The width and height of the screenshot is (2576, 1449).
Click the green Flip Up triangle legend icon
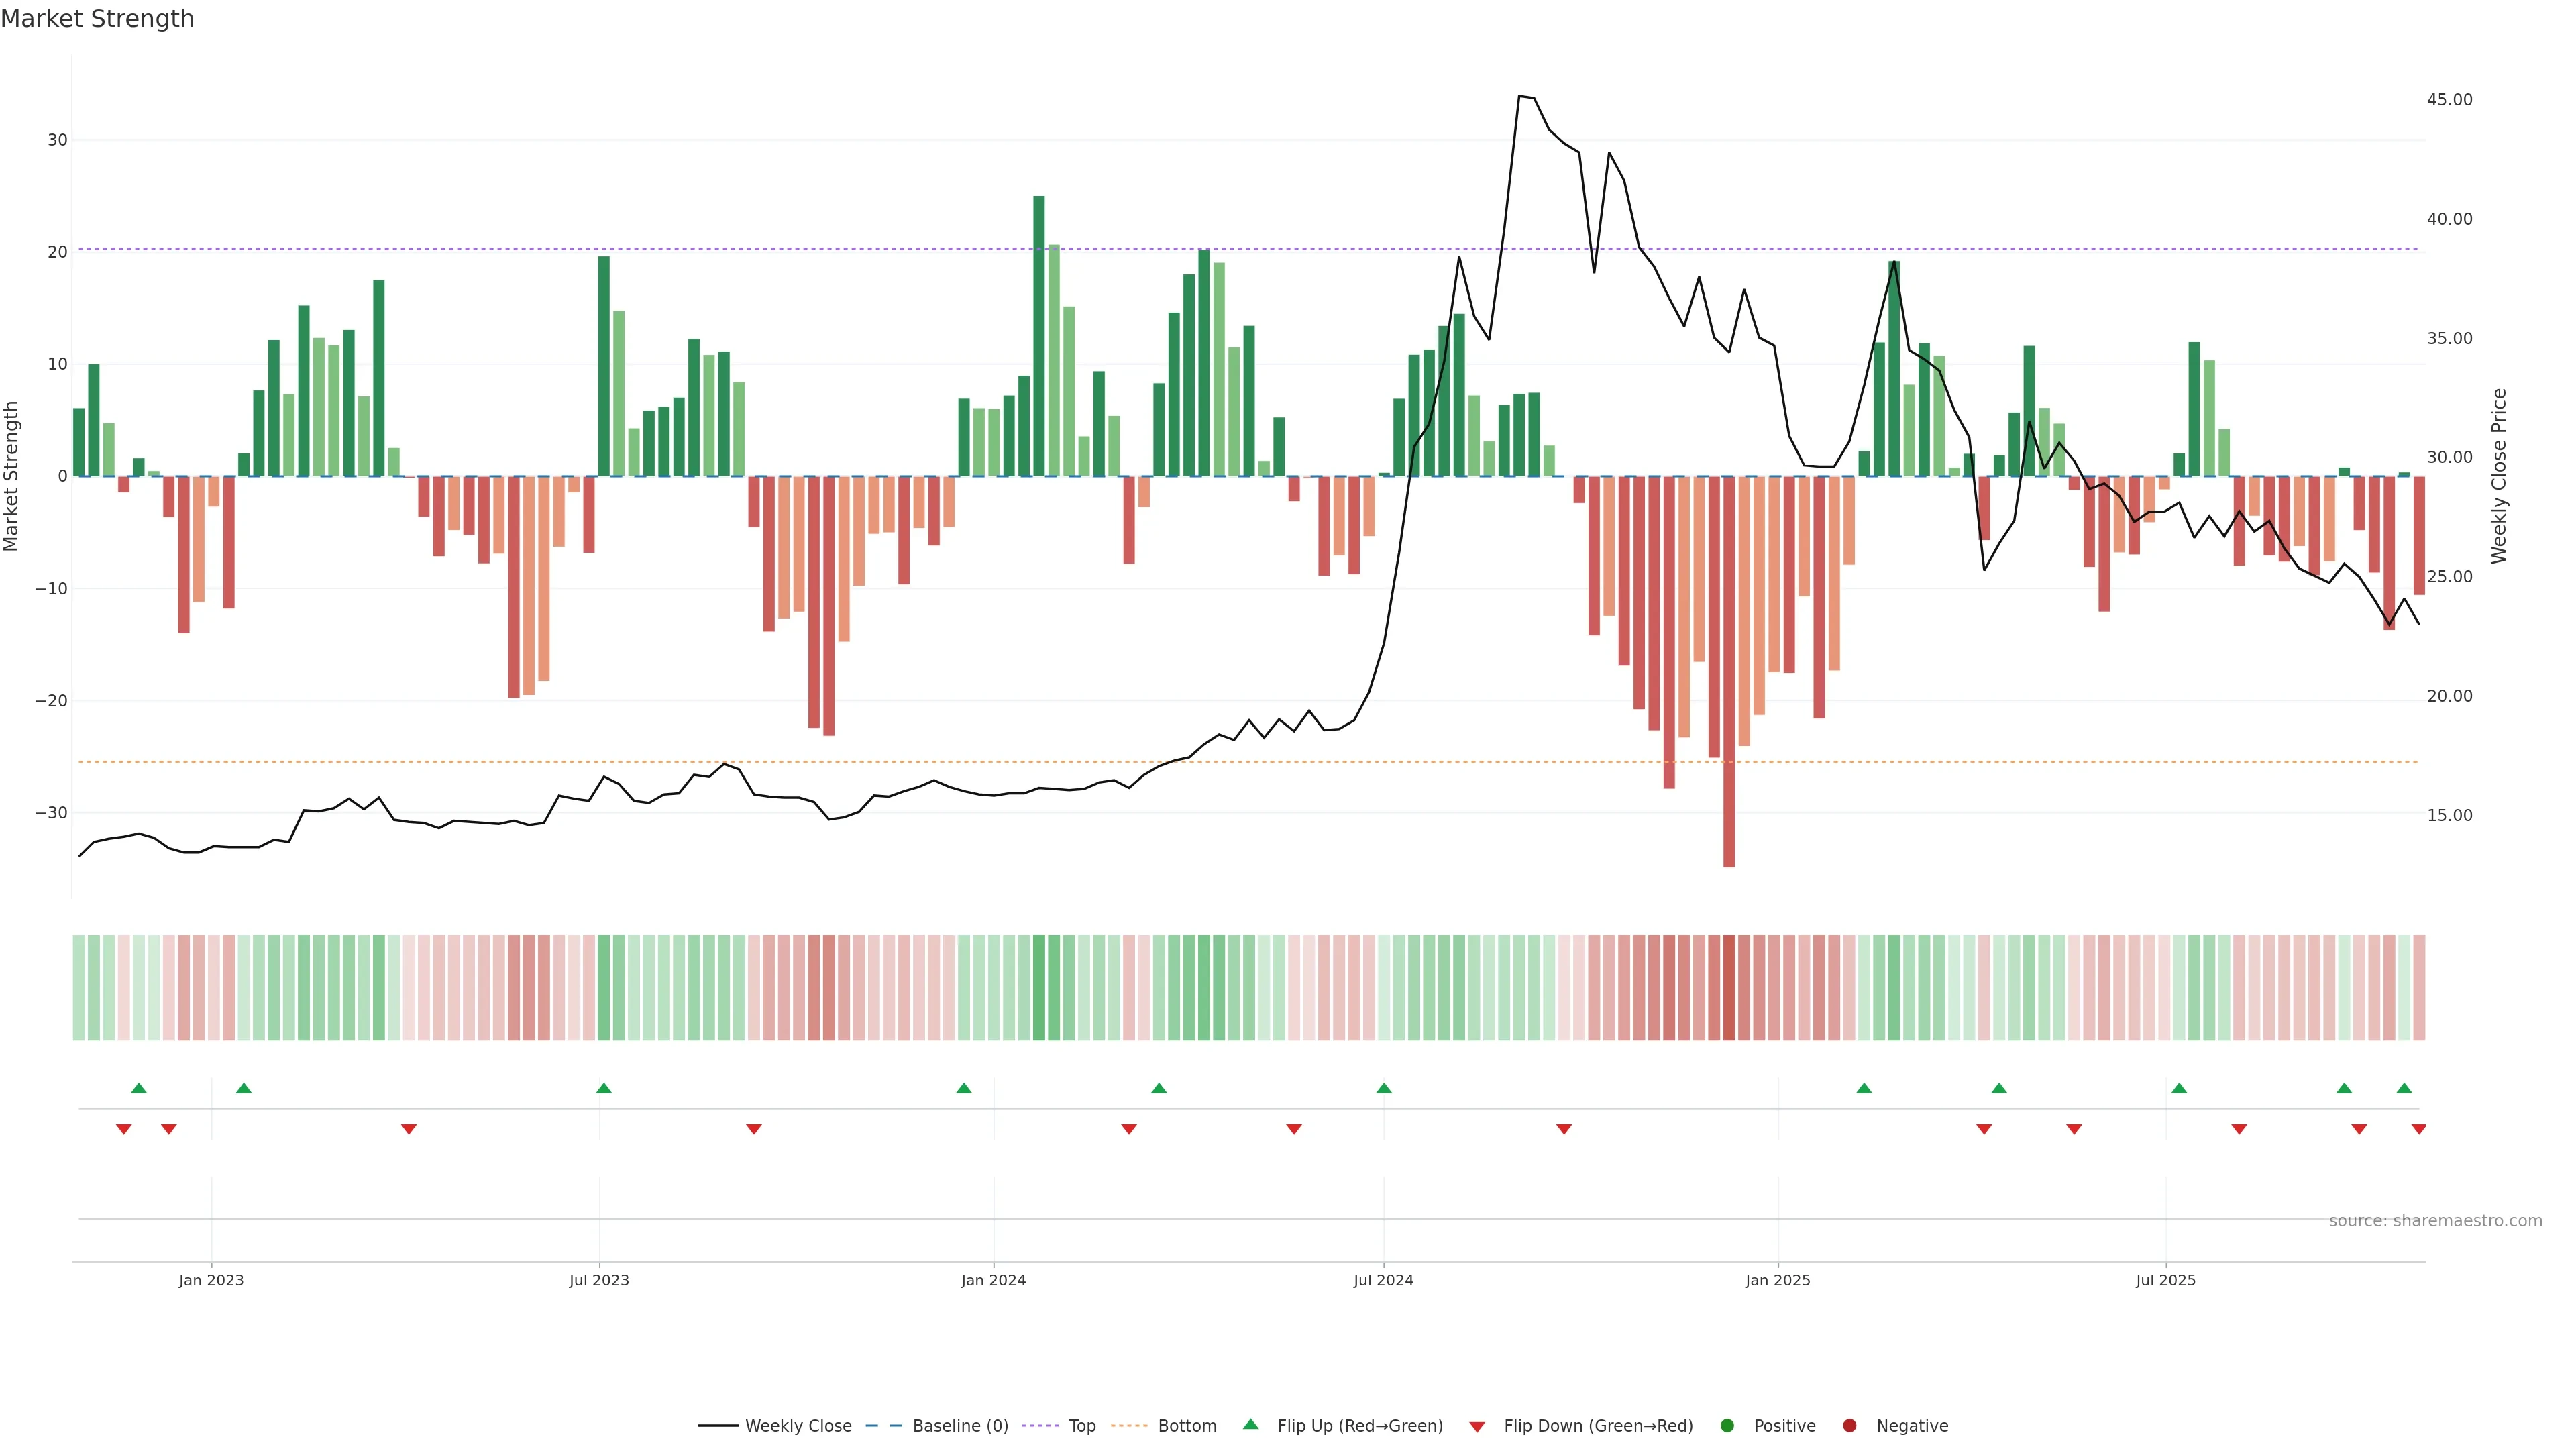tap(1250, 1424)
